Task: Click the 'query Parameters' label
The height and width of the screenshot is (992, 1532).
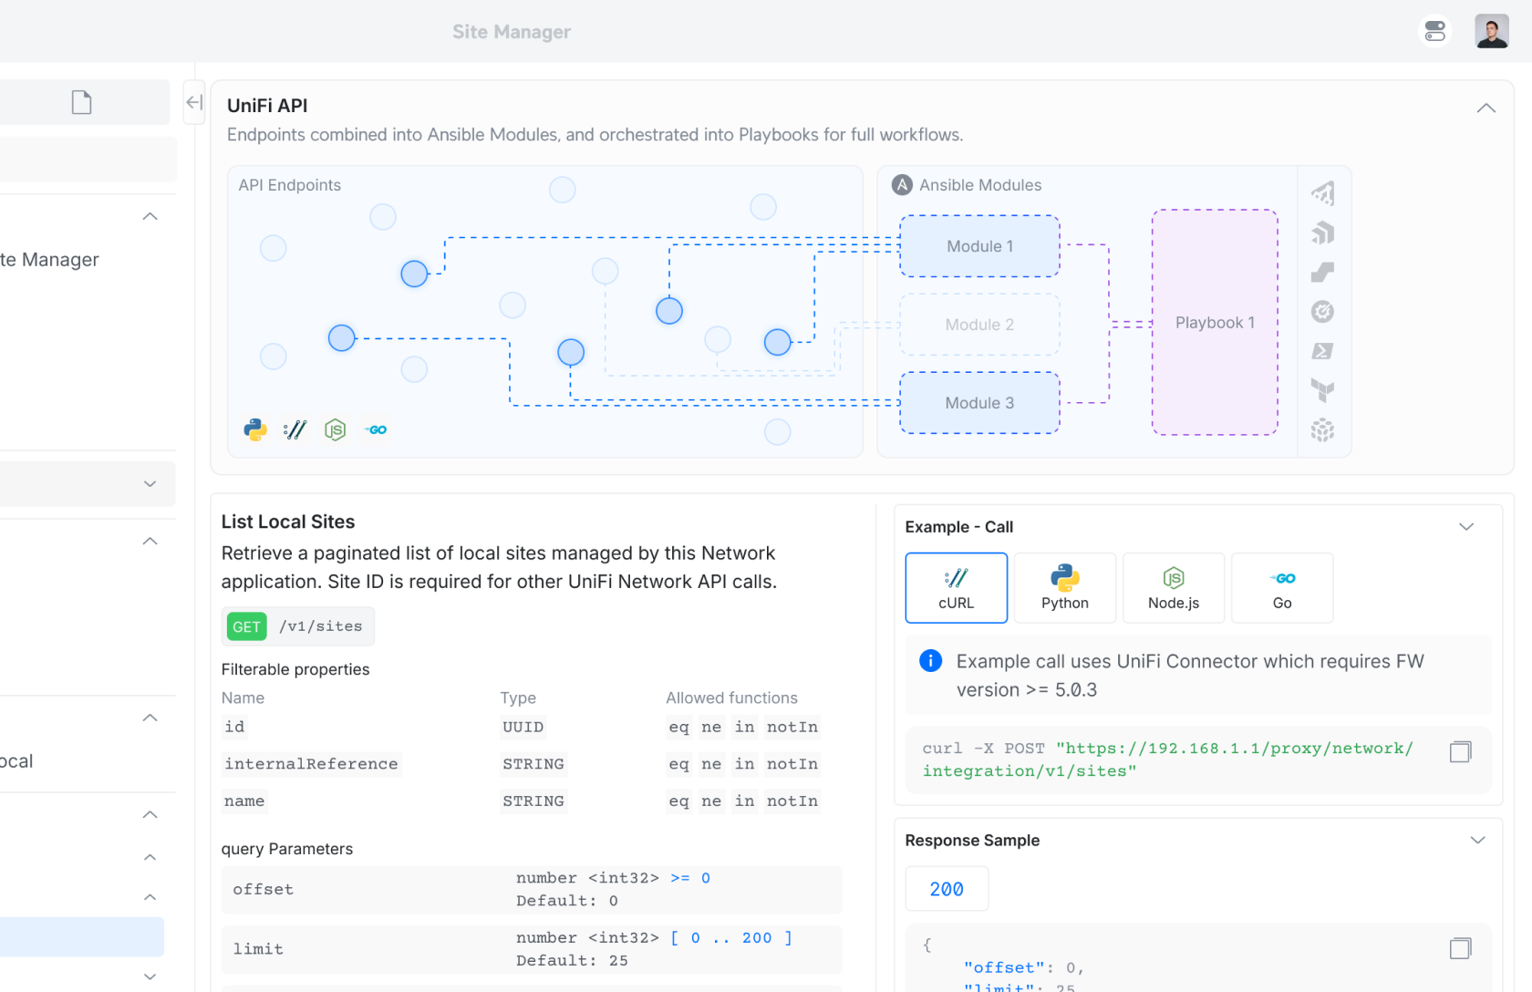Action: click(x=287, y=849)
